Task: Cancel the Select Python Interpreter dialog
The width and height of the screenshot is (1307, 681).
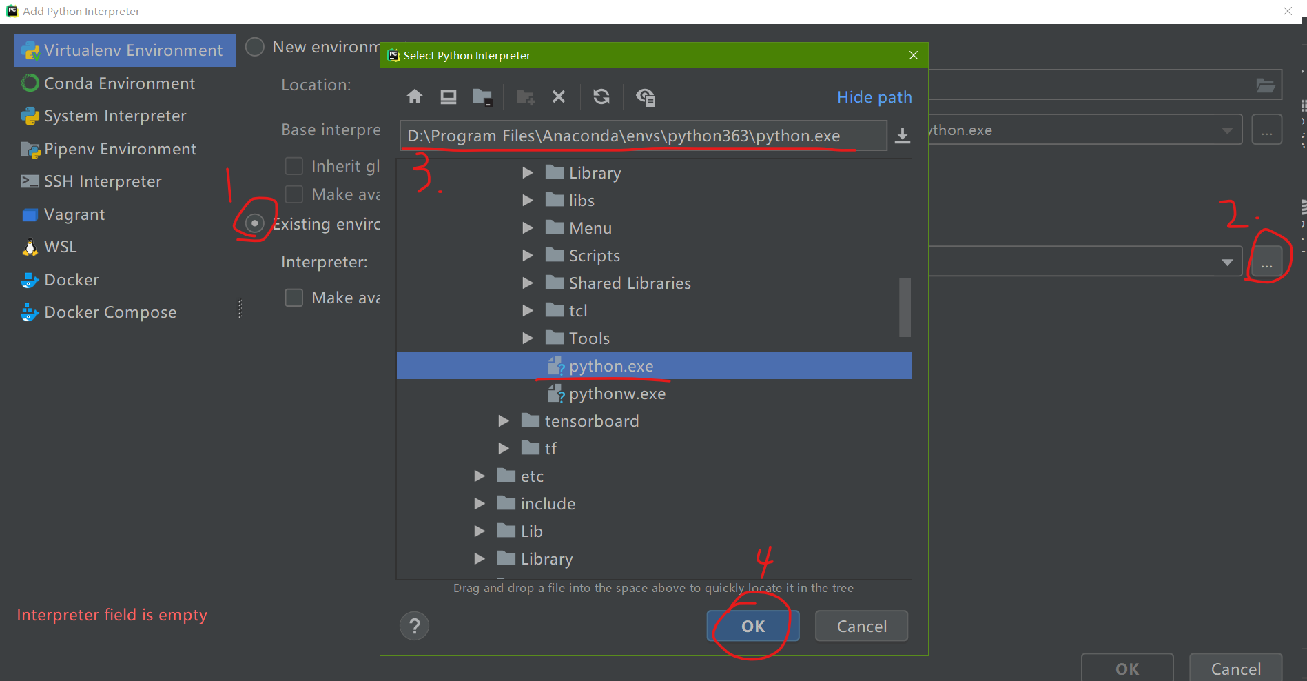Action: [861, 626]
